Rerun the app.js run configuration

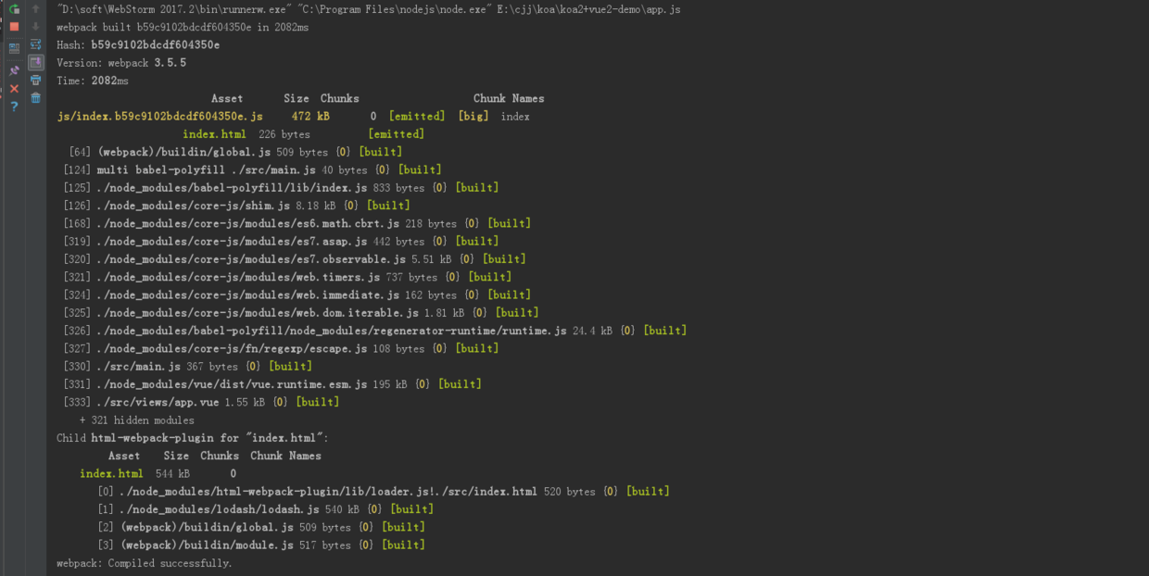(14, 9)
